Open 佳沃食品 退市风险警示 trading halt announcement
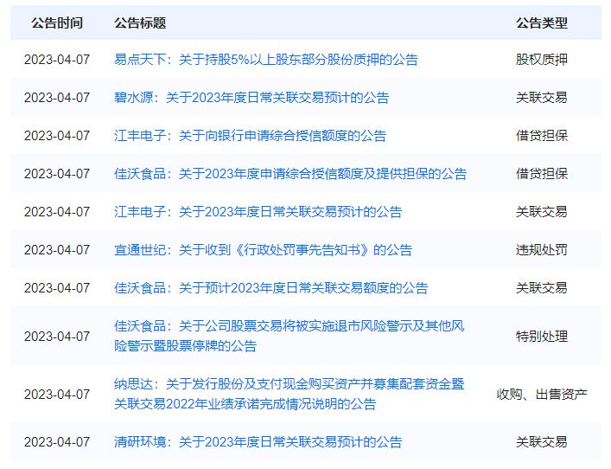Image resolution: width=611 pixels, height=469 pixels. coord(290,336)
